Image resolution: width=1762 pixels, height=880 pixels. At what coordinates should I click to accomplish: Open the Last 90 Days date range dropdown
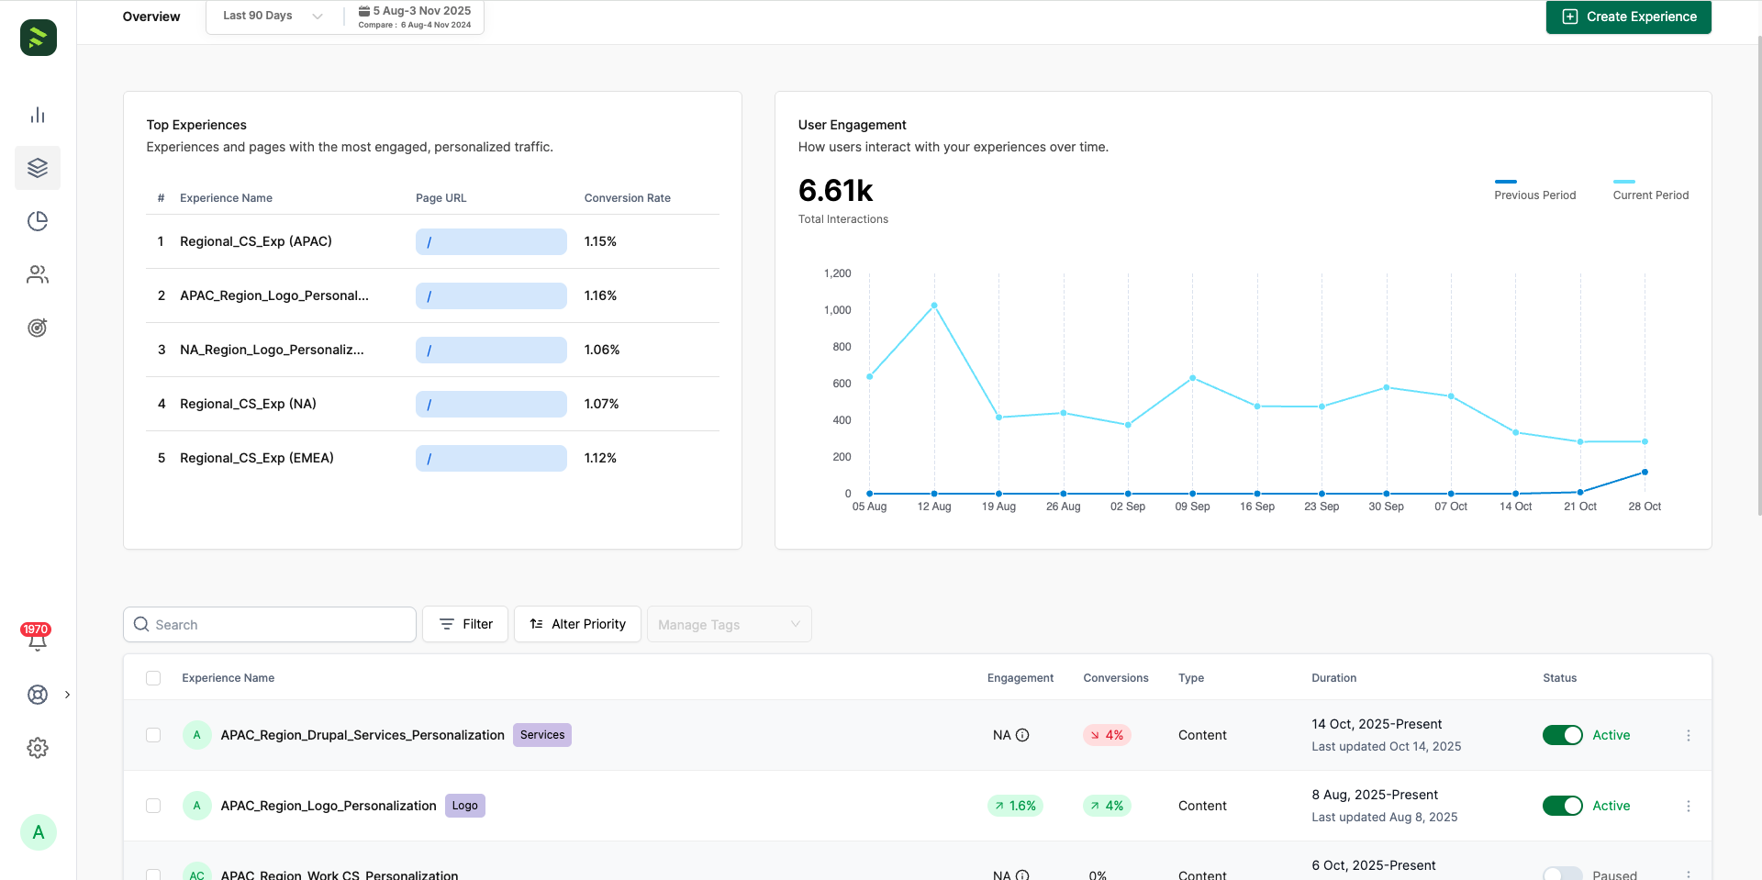(271, 16)
